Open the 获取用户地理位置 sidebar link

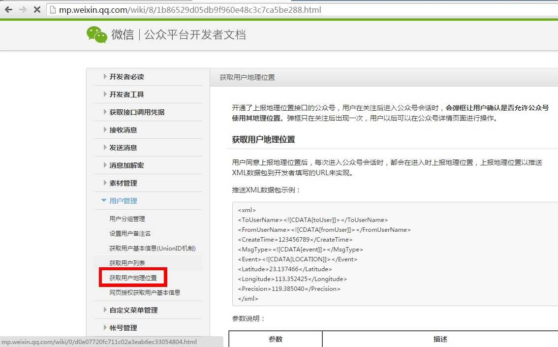[133, 278]
